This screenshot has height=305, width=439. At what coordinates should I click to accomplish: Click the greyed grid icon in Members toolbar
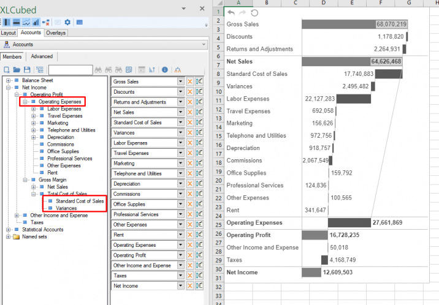(142, 70)
